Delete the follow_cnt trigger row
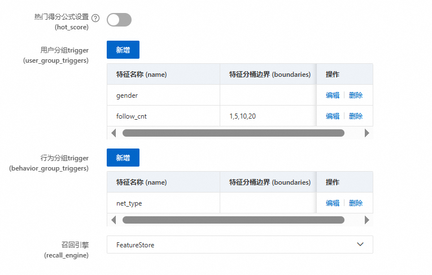The image size is (432, 275). [356, 116]
